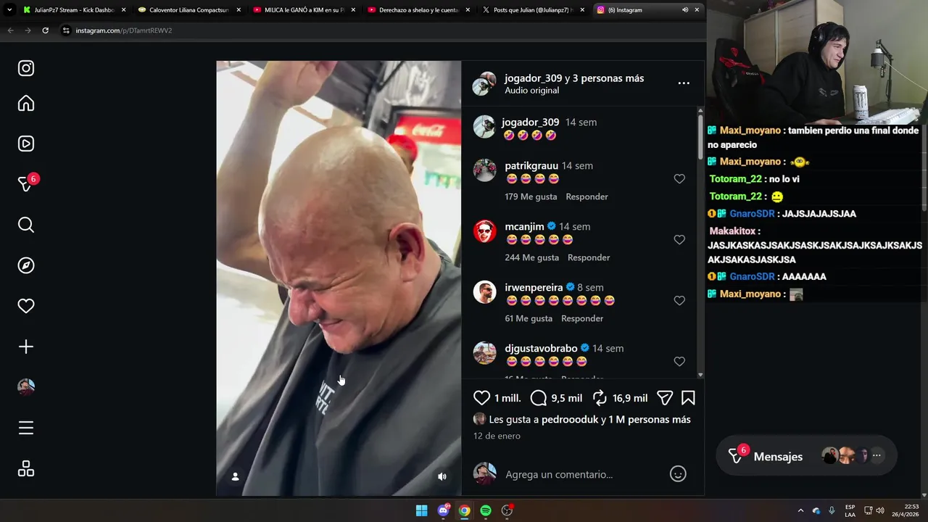Show tagged people on the video

point(235,476)
